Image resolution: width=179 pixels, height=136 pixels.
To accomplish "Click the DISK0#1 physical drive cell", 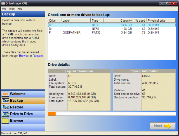I will point(153,25).
